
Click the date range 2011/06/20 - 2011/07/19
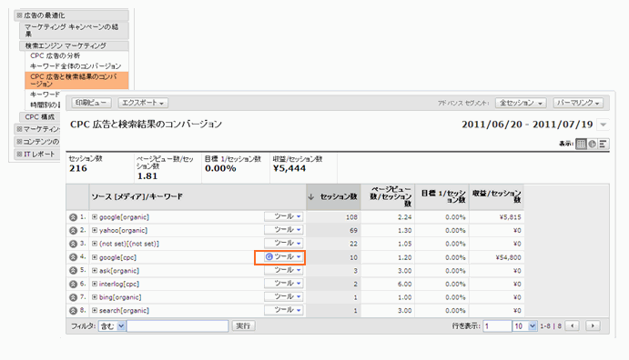(x=527, y=125)
